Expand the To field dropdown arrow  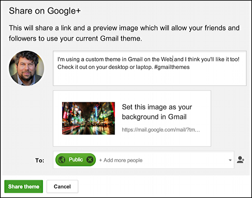coord(230,160)
